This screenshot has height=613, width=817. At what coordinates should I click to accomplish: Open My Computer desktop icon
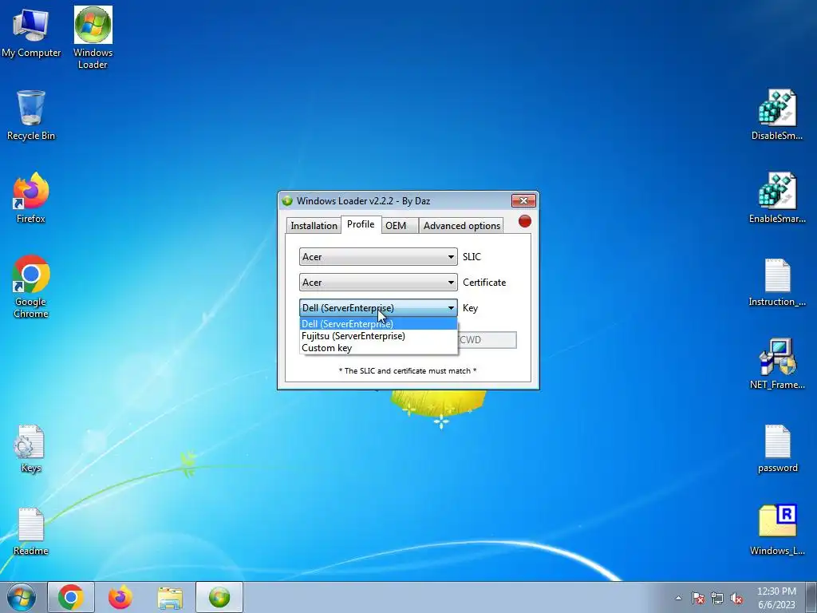point(31,32)
